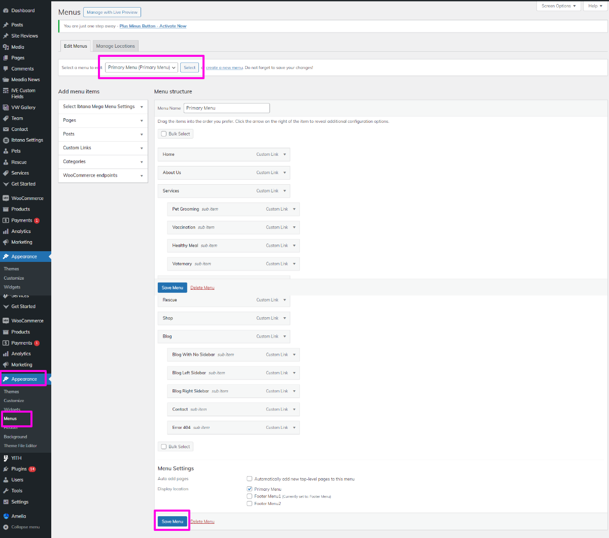Click the Collapse menu arrow icon

tap(6, 527)
